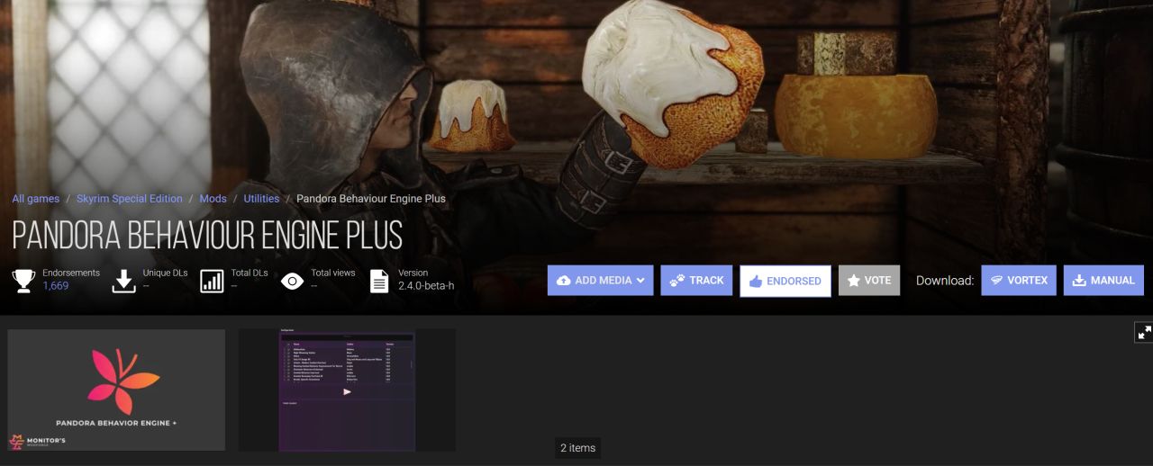This screenshot has height=466, width=1153.
Task: Click the Version document icon
Action: (380, 281)
